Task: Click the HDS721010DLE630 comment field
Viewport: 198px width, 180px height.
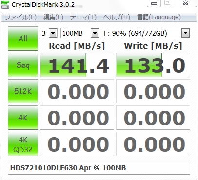Action: pos(99,167)
